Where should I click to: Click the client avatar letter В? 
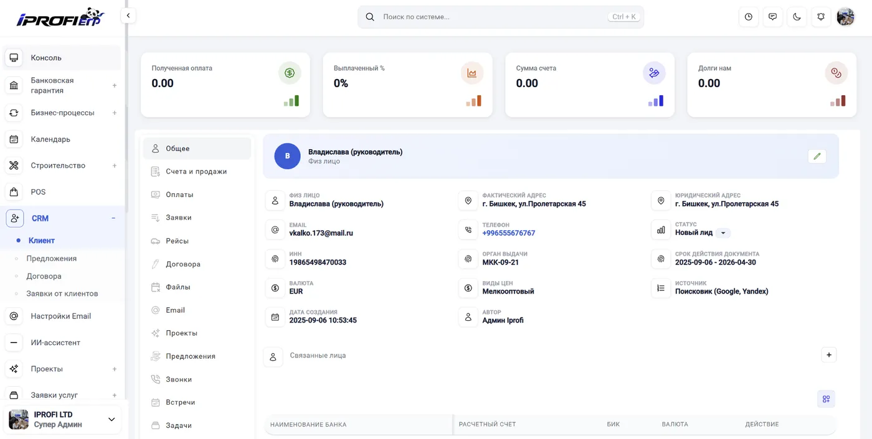click(287, 156)
